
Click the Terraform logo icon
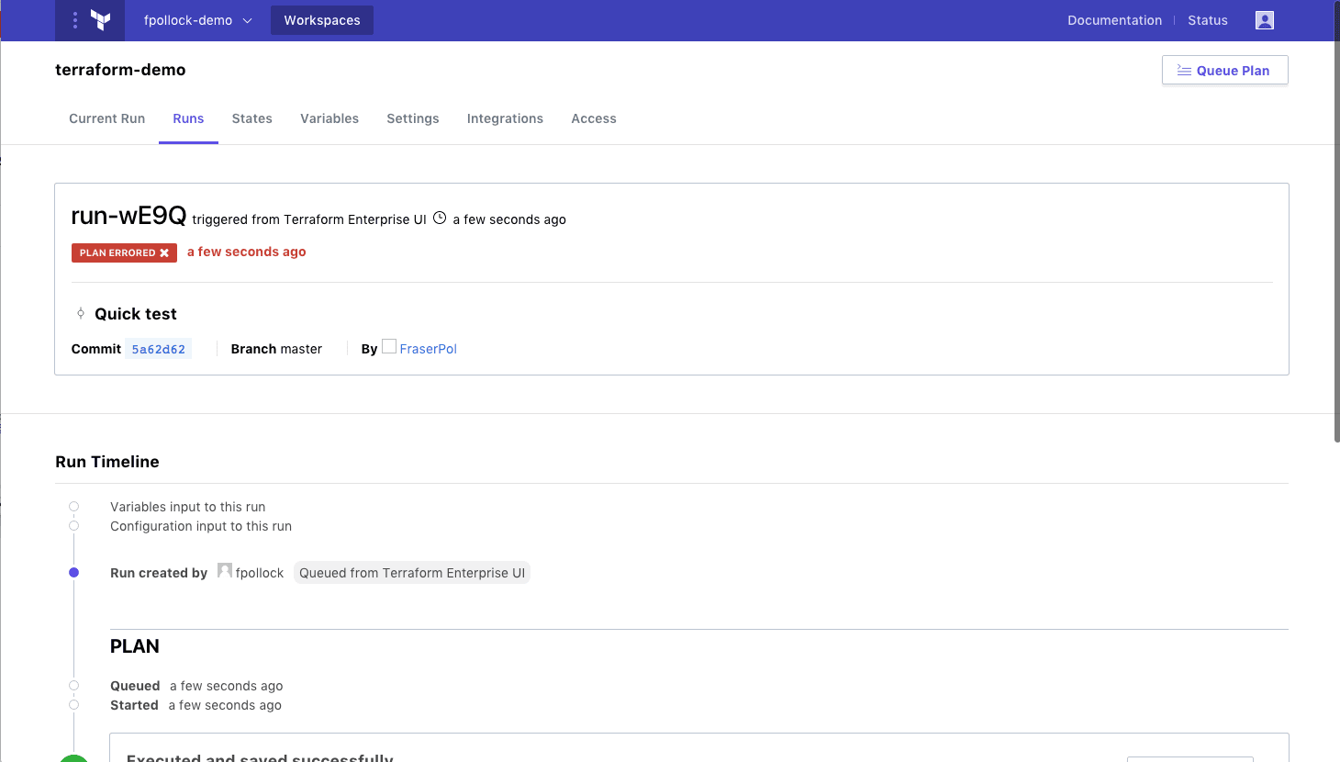coord(101,20)
